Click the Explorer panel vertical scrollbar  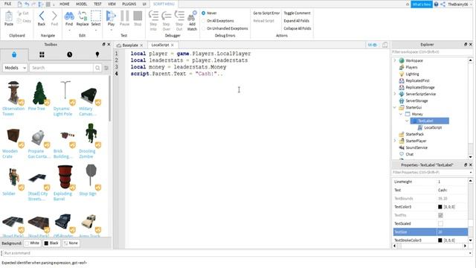click(470, 109)
